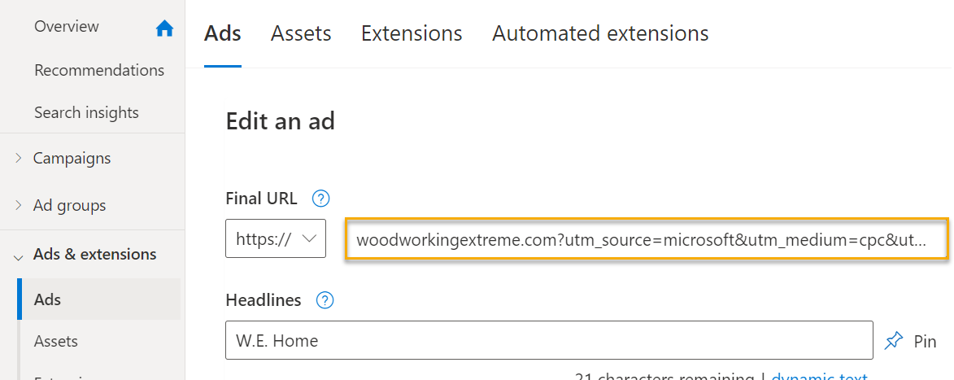The image size is (954, 380).
Task: Select Ads under Ads & extensions sidebar
Action: coord(48,300)
